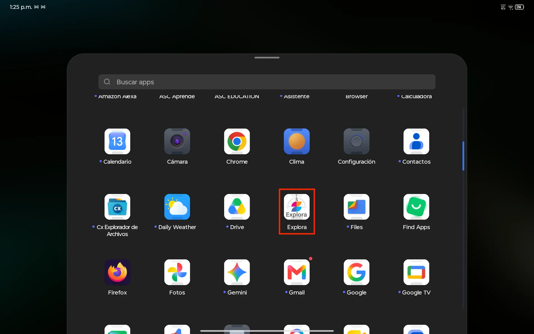
Task: Open the Clima weather app
Action: coord(297,141)
